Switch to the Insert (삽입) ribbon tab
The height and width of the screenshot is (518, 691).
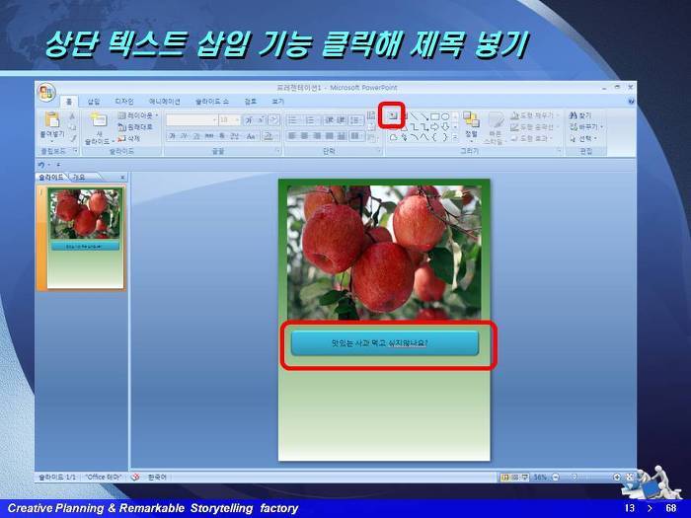(93, 102)
